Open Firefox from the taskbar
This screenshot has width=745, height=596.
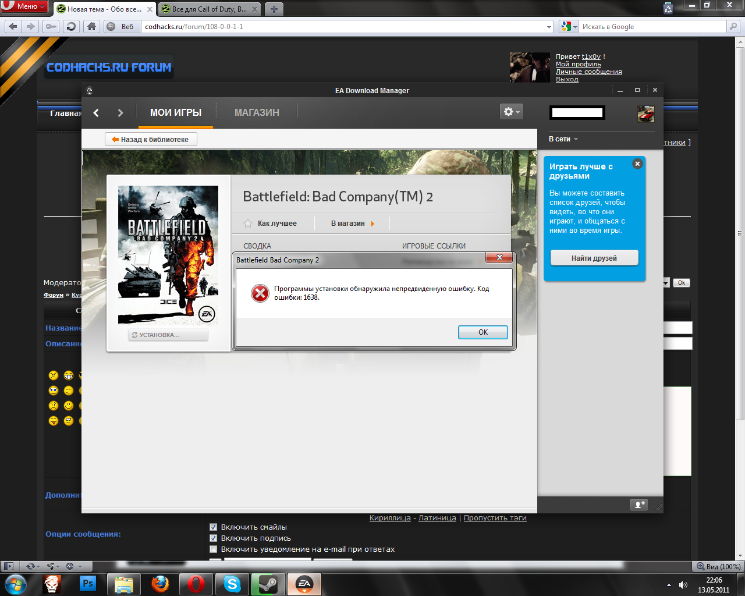click(x=160, y=584)
